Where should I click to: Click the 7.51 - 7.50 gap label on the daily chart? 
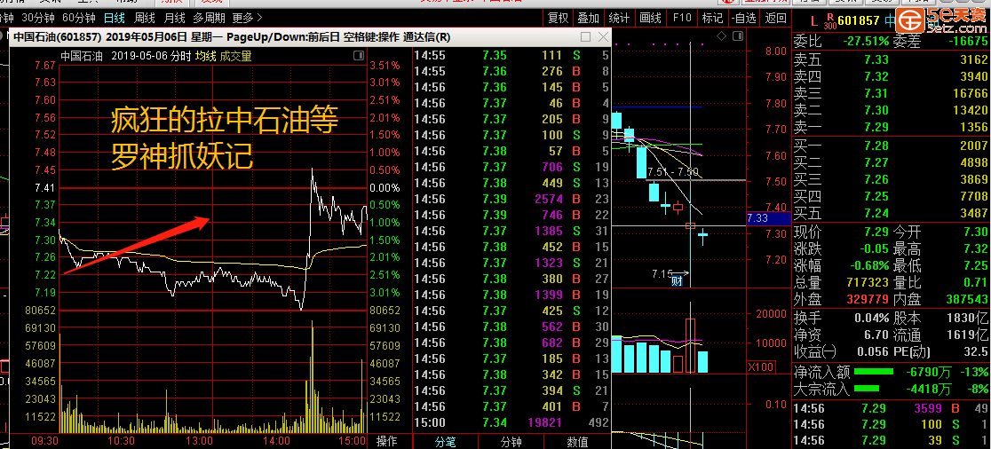pyautogui.click(x=672, y=173)
